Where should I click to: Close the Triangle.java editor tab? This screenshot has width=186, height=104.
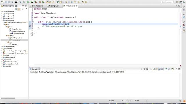coord(76,6)
